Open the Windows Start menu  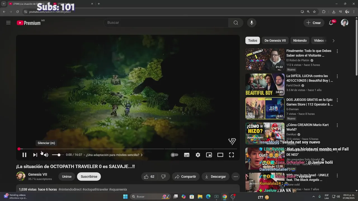pyautogui.click(x=125, y=197)
